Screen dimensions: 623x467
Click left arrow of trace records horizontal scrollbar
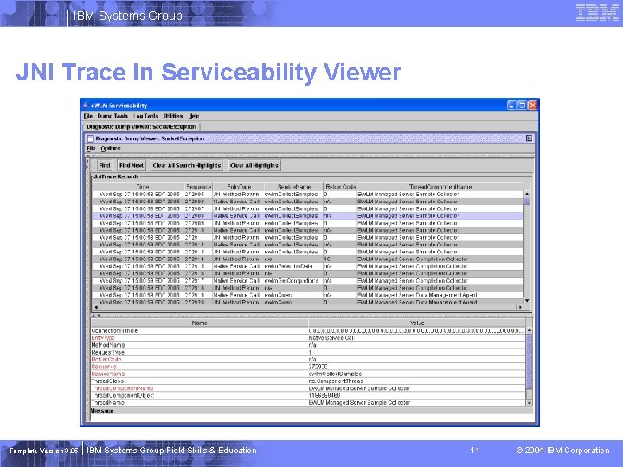coord(96,307)
